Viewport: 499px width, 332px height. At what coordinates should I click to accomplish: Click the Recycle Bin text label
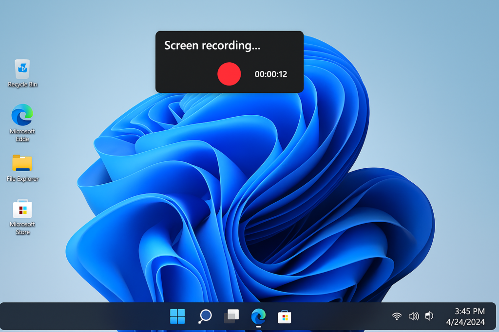[22, 85]
